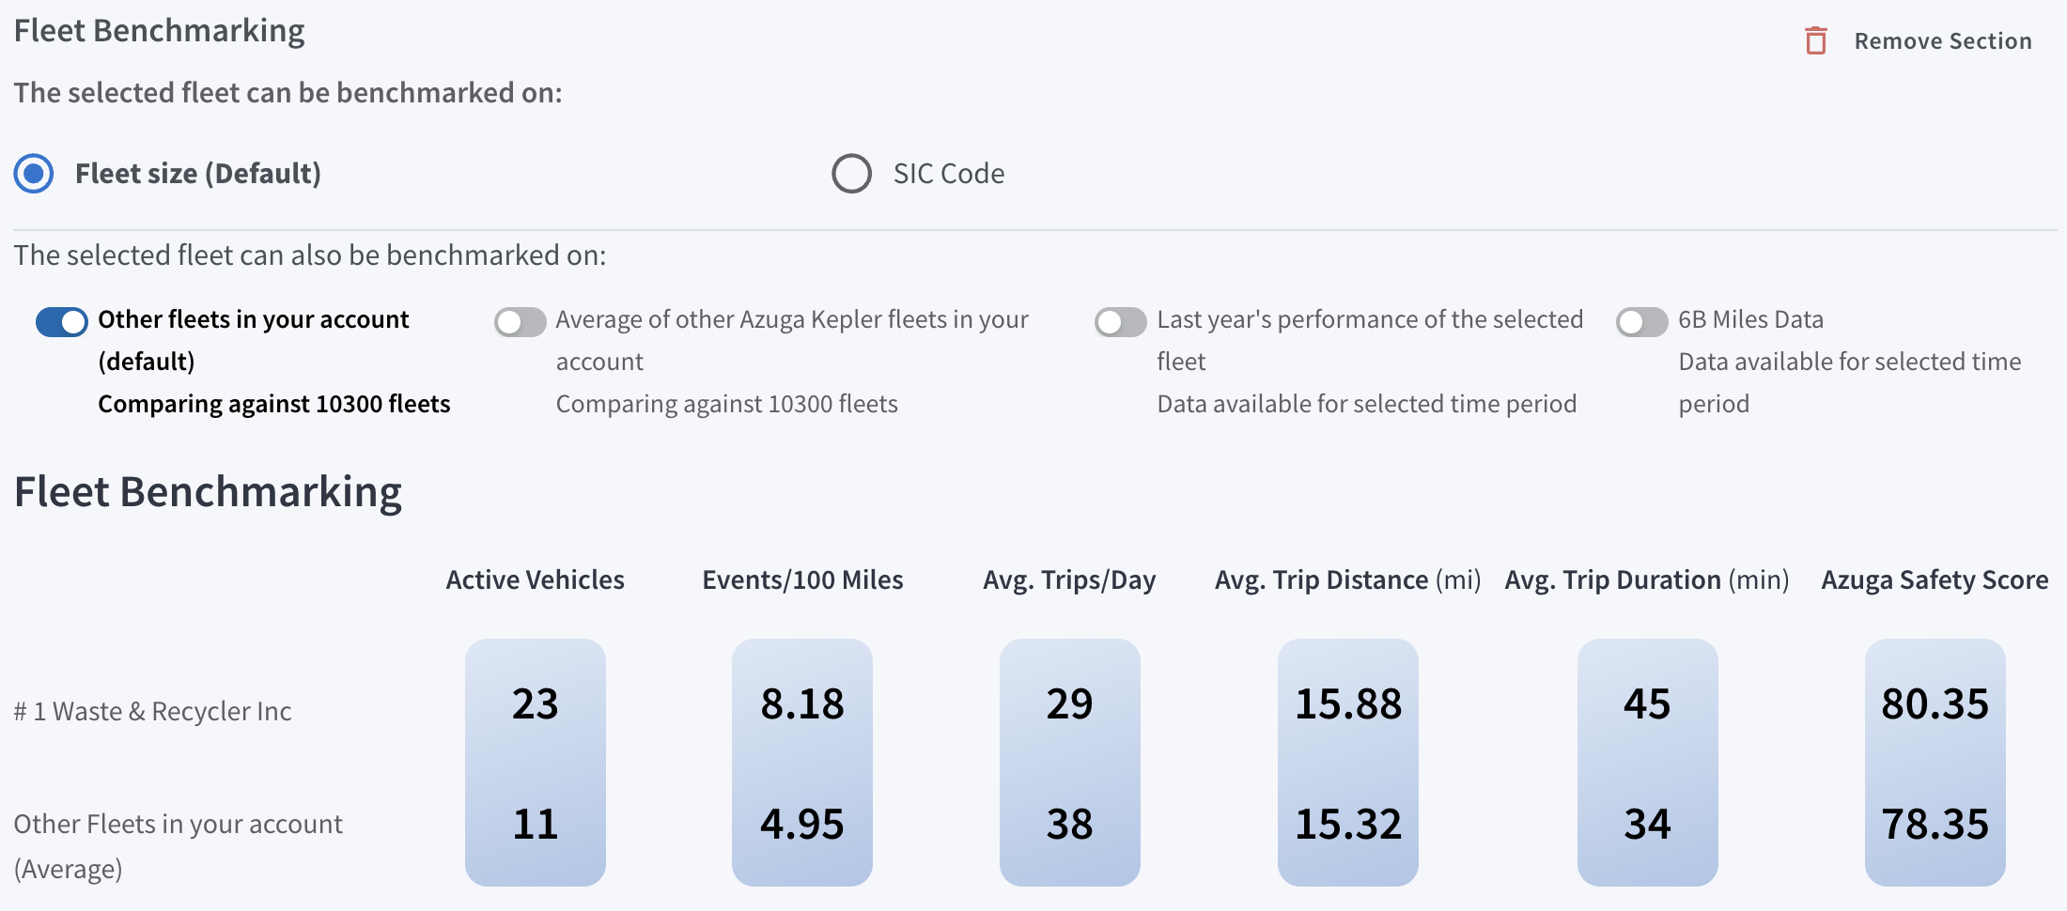
Task: Click the Active Vehicles value 23
Action: point(535,704)
